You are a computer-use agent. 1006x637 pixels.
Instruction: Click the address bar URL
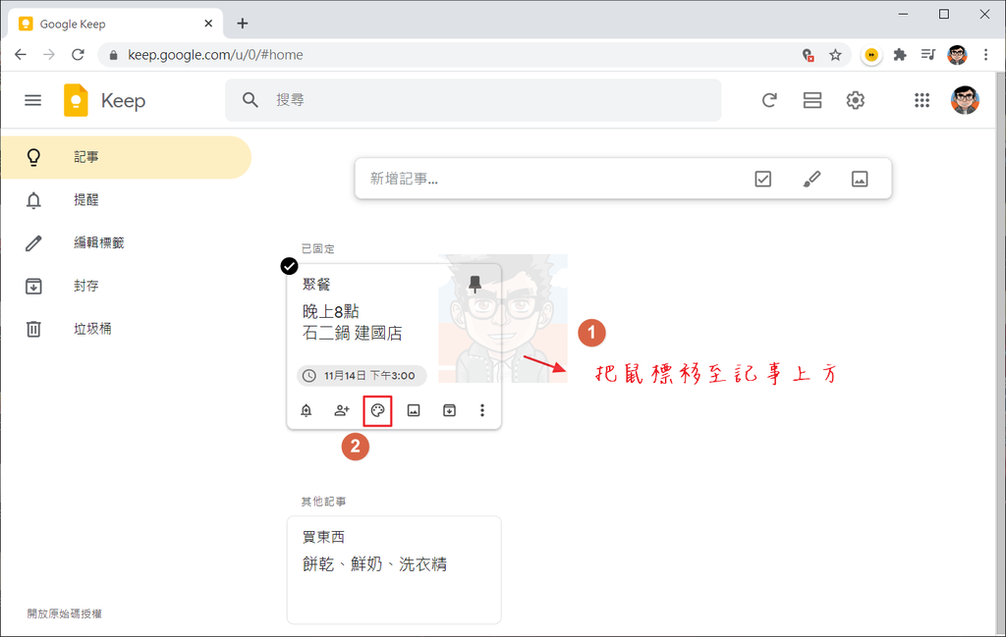pos(215,54)
